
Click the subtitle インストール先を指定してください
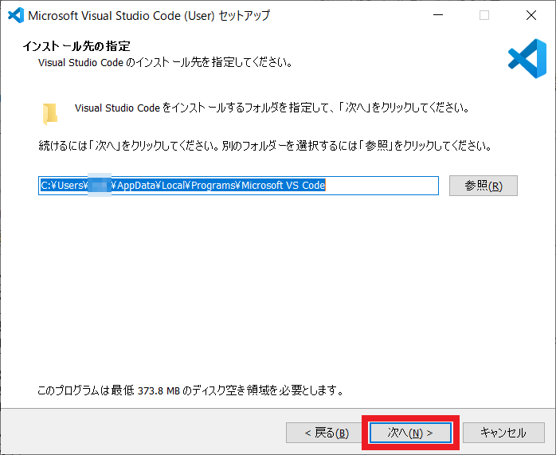(x=165, y=62)
